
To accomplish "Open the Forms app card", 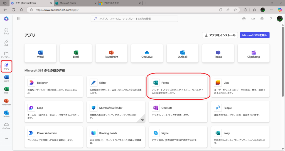I will pos(178,87).
